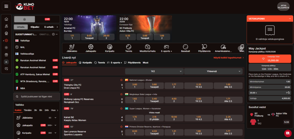The image size is (294, 139).
Task: Select the Jääkiekko hockey sport icon
Action: click(72, 48)
